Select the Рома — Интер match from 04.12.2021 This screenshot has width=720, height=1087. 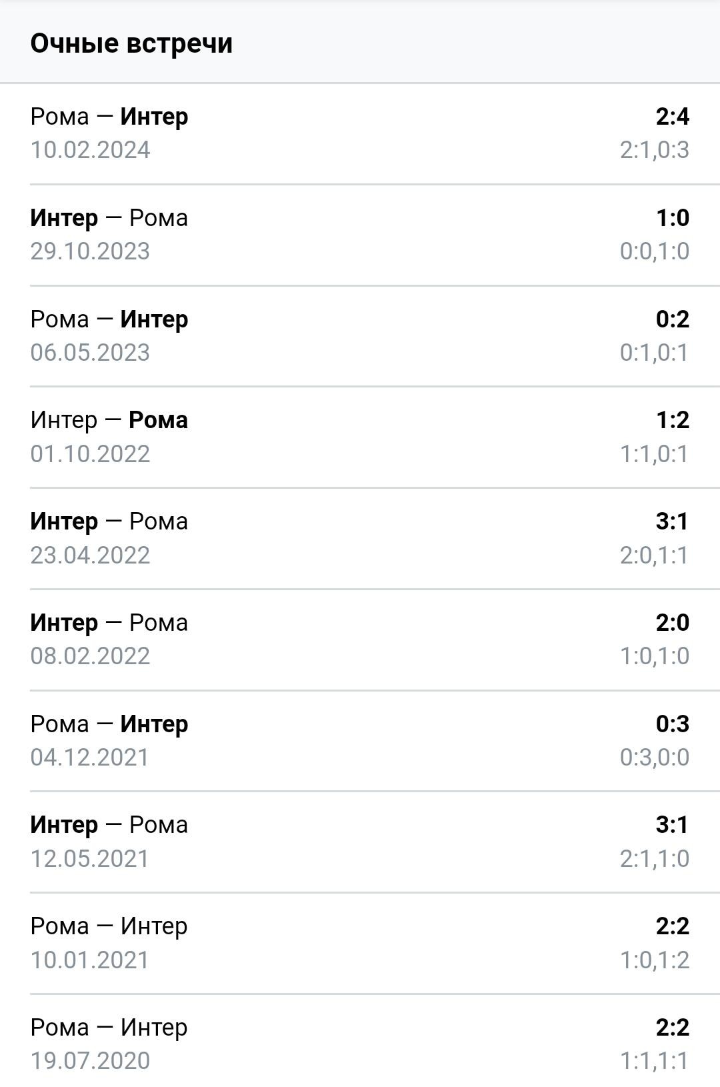click(x=360, y=741)
